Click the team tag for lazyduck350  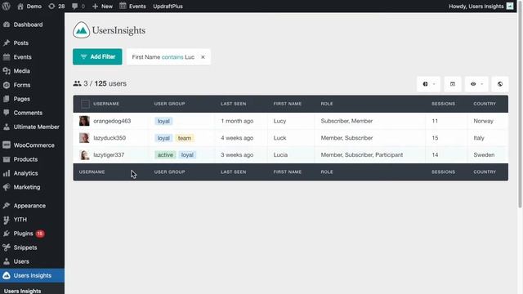(x=185, y=138)
